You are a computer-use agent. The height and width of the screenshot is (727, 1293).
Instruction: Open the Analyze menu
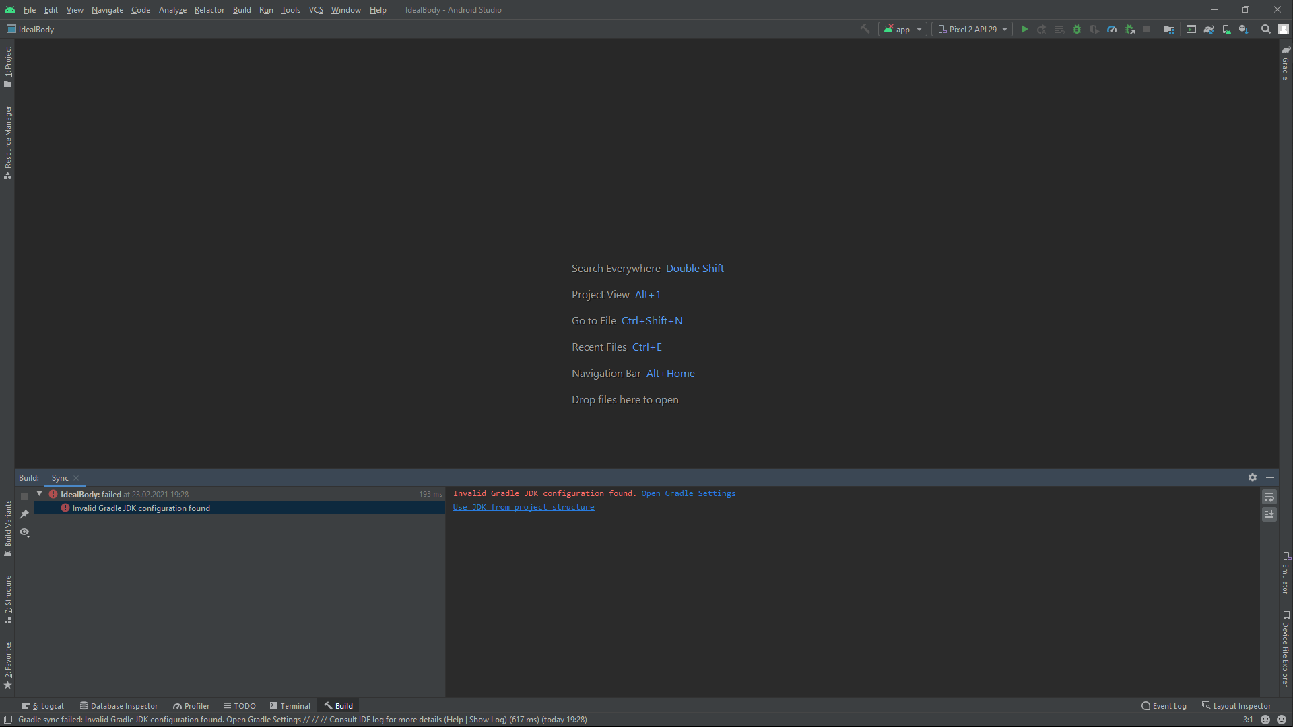[x=172, y=10]
